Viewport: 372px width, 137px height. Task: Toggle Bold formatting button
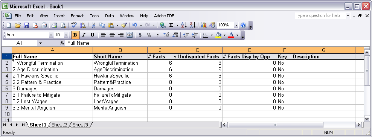(75, 35)
